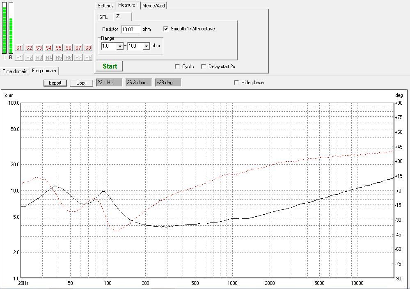The width and height of the screenshot is (410, 289).
Task: Click the R7 reference slot button
Action: (x=78, y=57)
